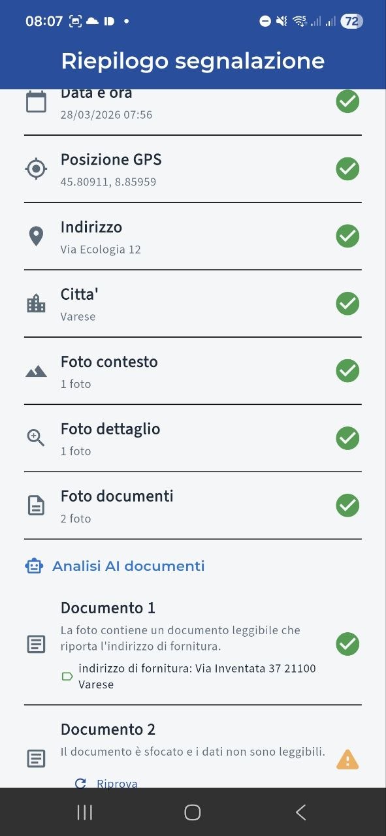
Task: Tap the location pin icon beside Indirizzo
Action: pos(36,236)
